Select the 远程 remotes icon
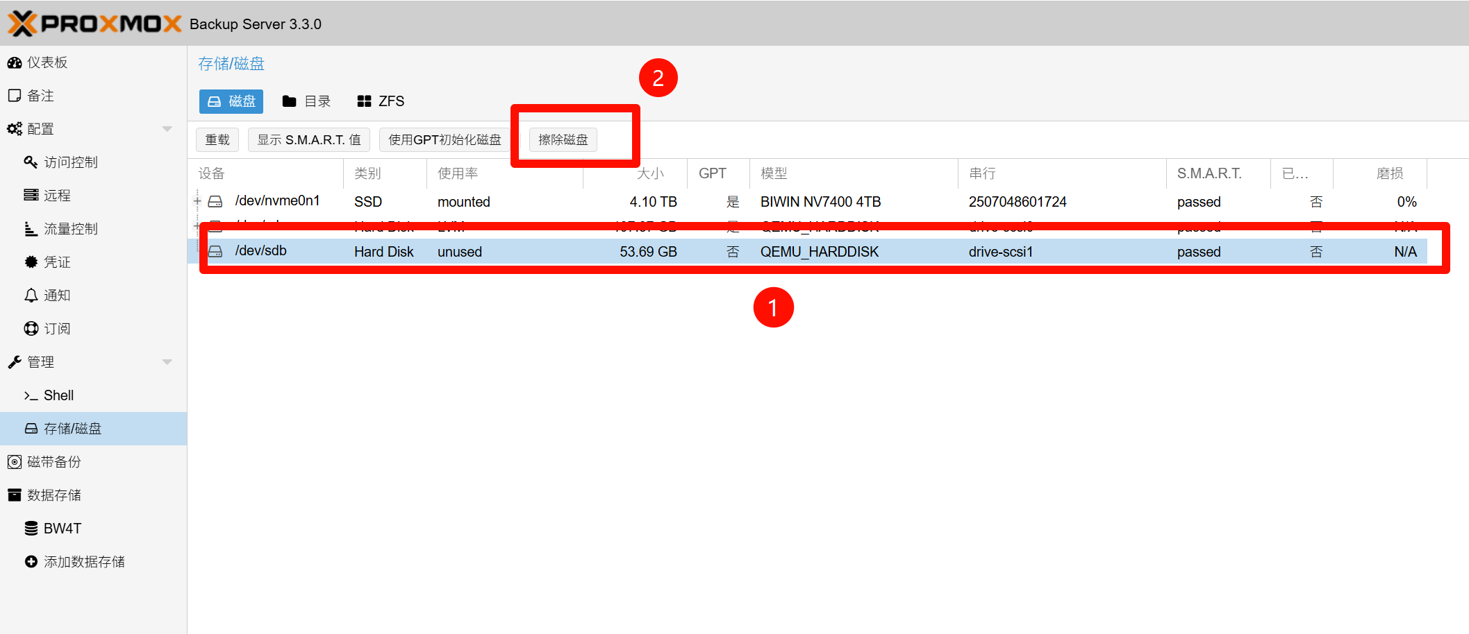The height and width of the screenshot is (634, 1469). [x=31, y=196]
